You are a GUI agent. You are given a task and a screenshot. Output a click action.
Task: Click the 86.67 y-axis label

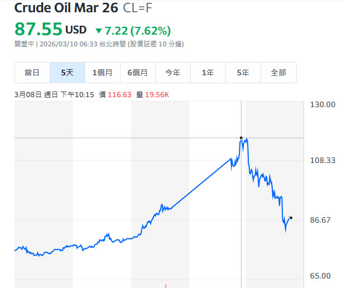pyautogui.click(x=322, y=220)
